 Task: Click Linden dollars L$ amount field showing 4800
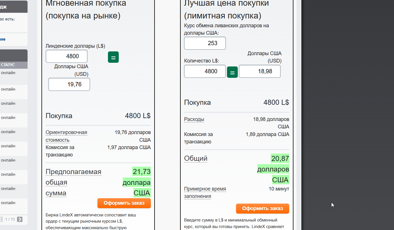[66, 56]
